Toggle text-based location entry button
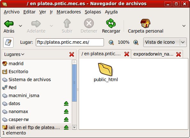Viewport: 190px width, 138px height. pos(8,42)
